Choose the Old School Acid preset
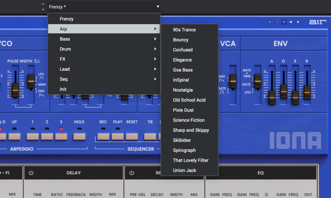The width and height of the screenshot is (331, 198). (x=189, y=100)
